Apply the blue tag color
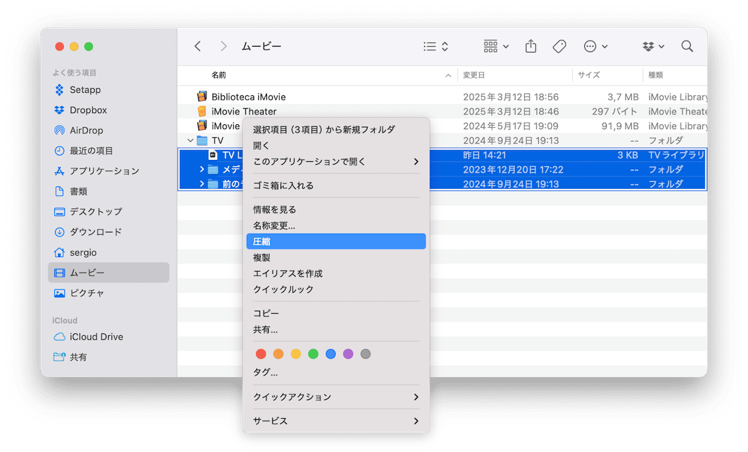 click(x=330, y=354)
